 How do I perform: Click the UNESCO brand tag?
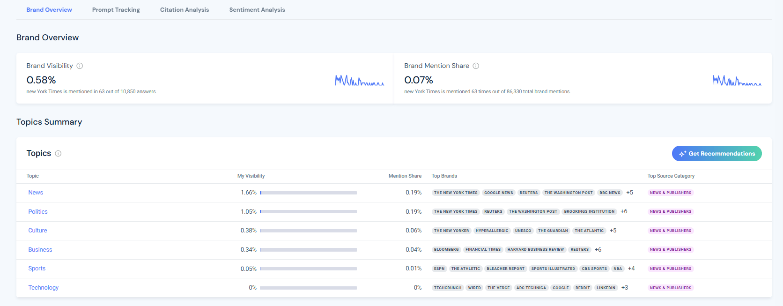click(523, 231)
